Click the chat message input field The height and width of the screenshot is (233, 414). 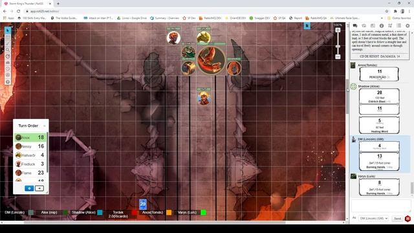pos(381,205)
